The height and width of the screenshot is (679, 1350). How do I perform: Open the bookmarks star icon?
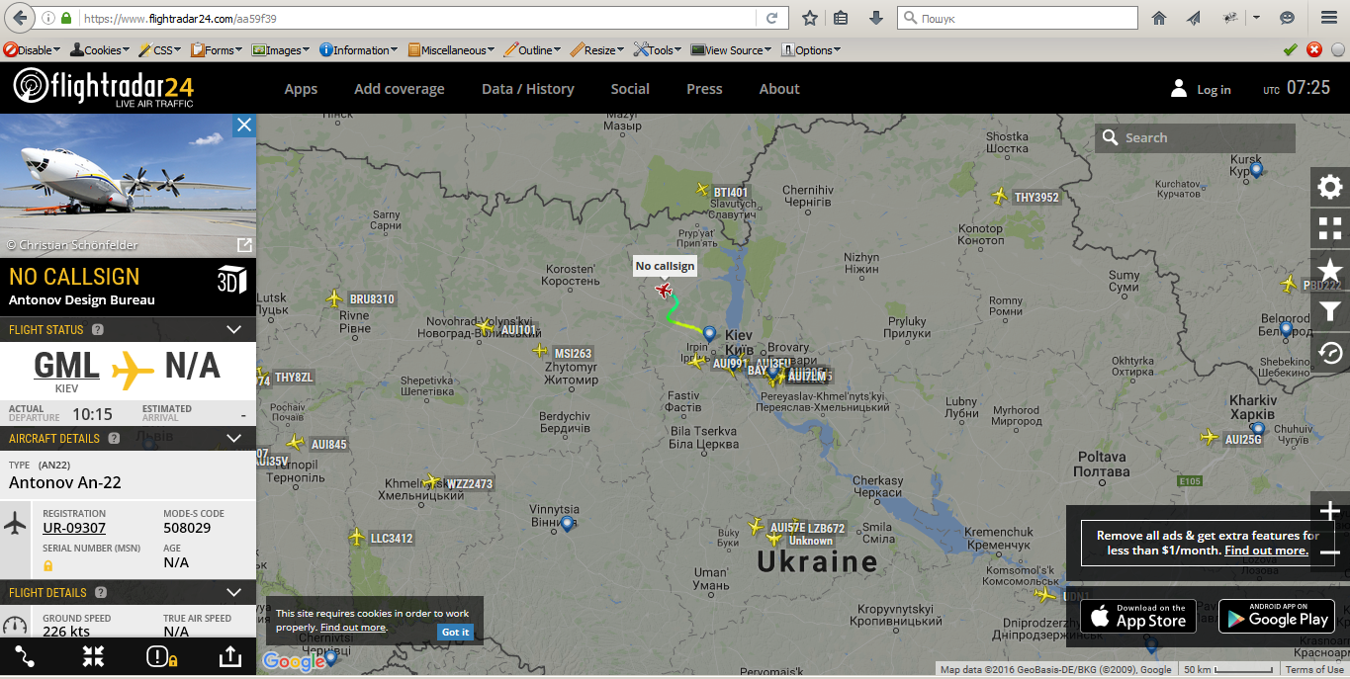tap(1330, 270)
